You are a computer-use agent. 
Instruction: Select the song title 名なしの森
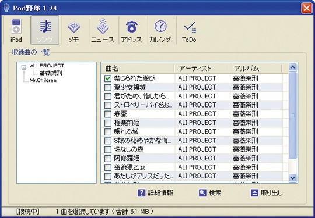point(129,149)
